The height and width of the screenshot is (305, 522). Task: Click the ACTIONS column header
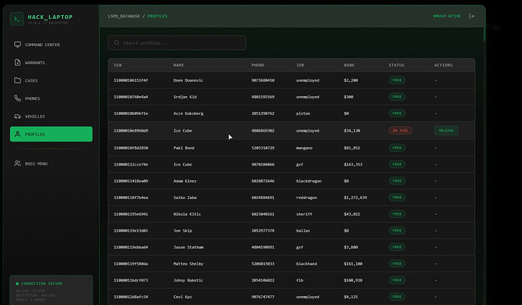(x=443, y=65)
